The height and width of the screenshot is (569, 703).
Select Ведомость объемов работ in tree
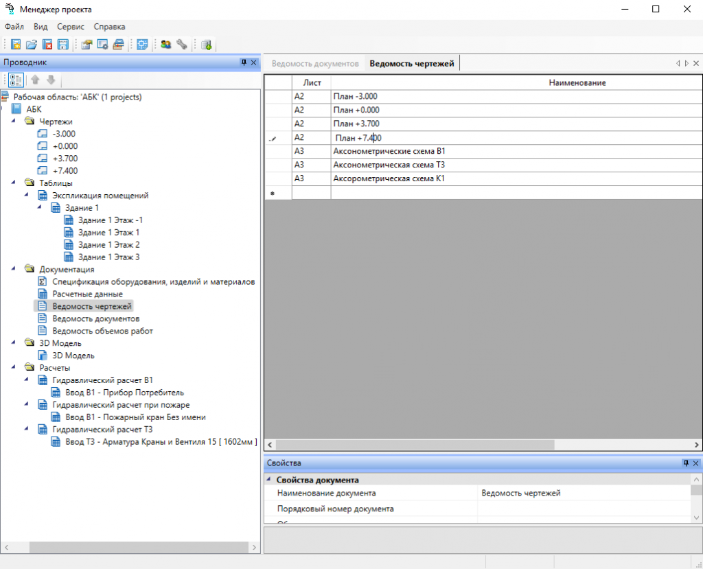click(102, 331)
